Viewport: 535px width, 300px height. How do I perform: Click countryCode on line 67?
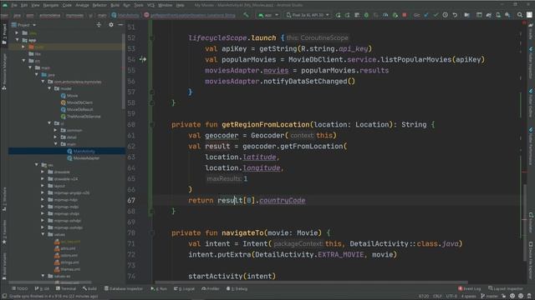point(283,200)
